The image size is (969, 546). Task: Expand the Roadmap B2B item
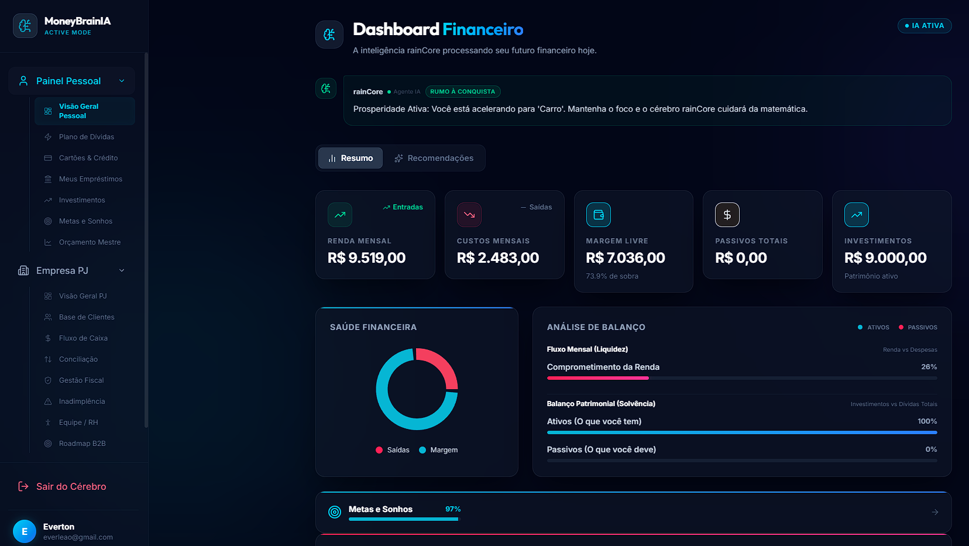click(x=82, y=443)
